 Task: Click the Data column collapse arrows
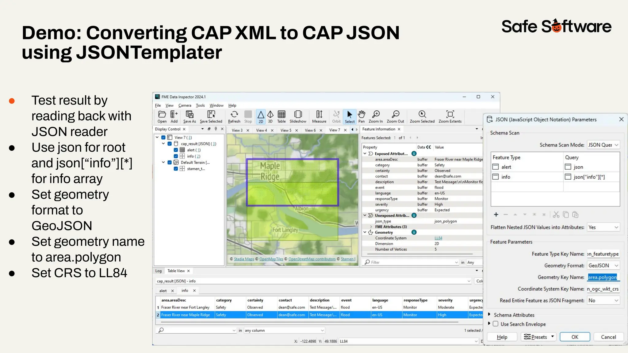(x=428, y=147)
